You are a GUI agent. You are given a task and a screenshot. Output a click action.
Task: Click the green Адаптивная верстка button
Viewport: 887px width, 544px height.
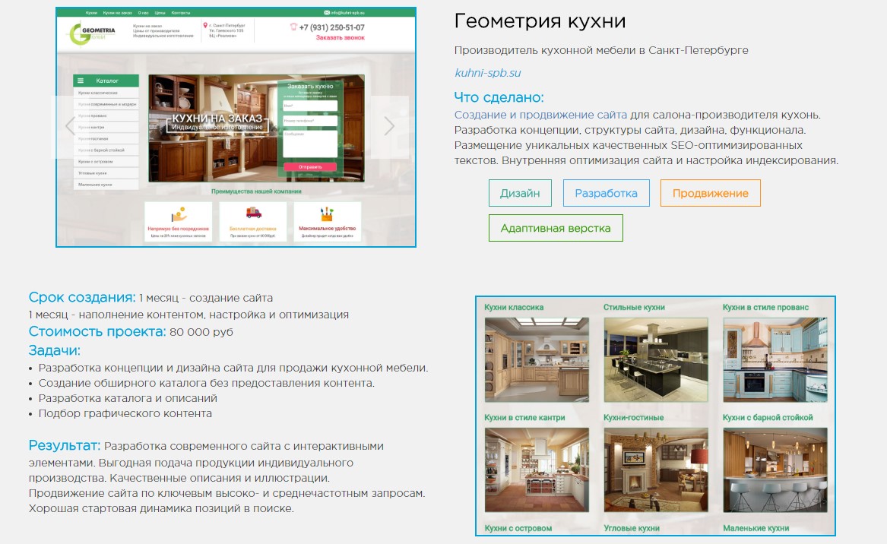[x=556, y=228]
